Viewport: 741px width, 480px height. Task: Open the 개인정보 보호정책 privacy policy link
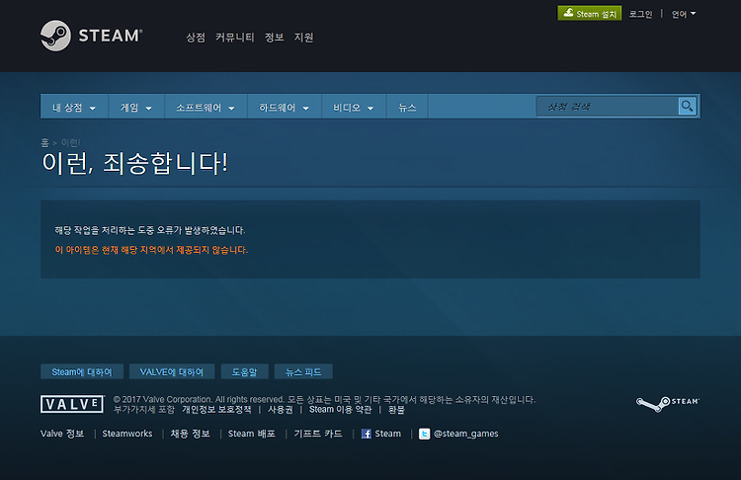(x=217, y=410)
